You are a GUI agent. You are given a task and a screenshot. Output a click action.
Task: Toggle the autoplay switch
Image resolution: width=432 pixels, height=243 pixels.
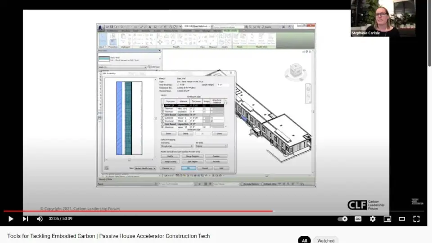(342, 219)
